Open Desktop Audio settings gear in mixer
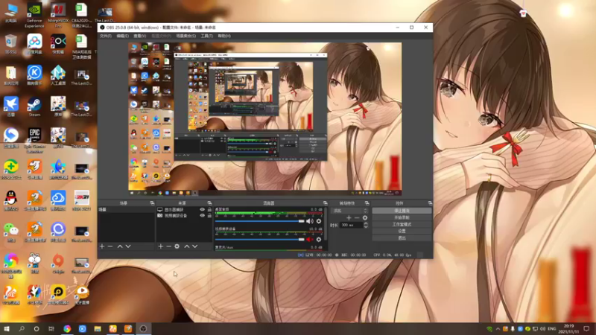Screen dimensions: 596x335 pos(319,221)
